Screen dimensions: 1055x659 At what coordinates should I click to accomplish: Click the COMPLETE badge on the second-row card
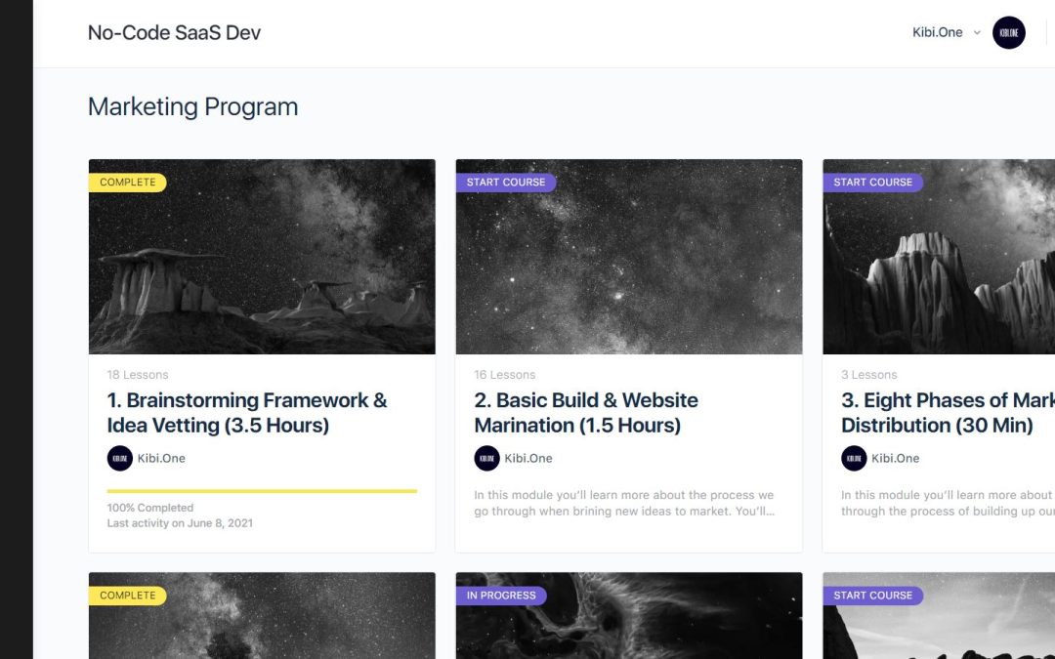tap(127, 596)
